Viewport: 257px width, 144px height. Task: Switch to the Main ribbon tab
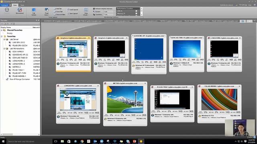(x=15, y=5)
